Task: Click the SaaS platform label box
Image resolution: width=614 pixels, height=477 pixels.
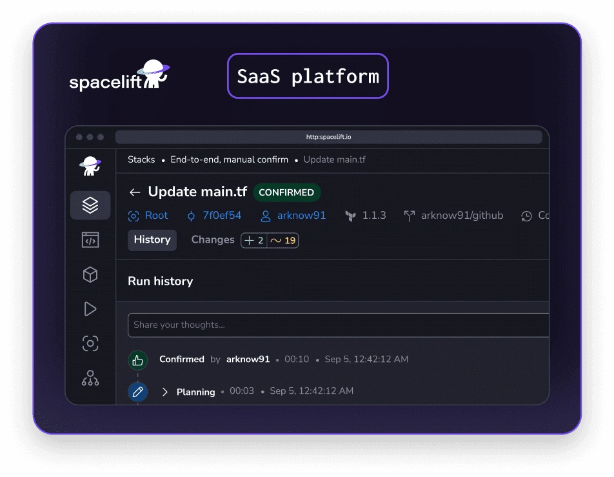Action: [308, 76]
